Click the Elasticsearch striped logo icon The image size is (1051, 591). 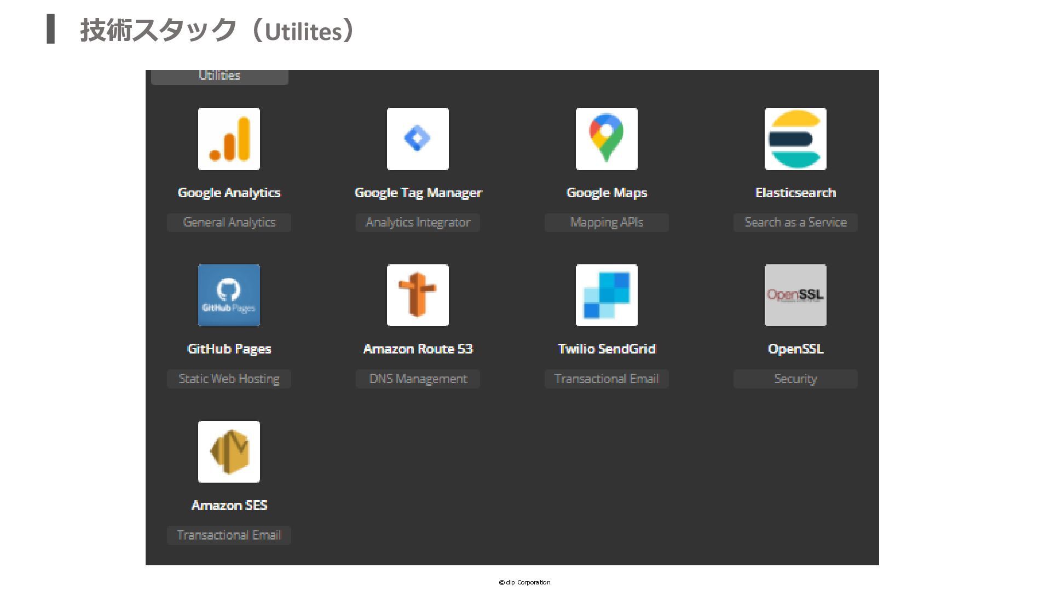(x=795, y=139)
